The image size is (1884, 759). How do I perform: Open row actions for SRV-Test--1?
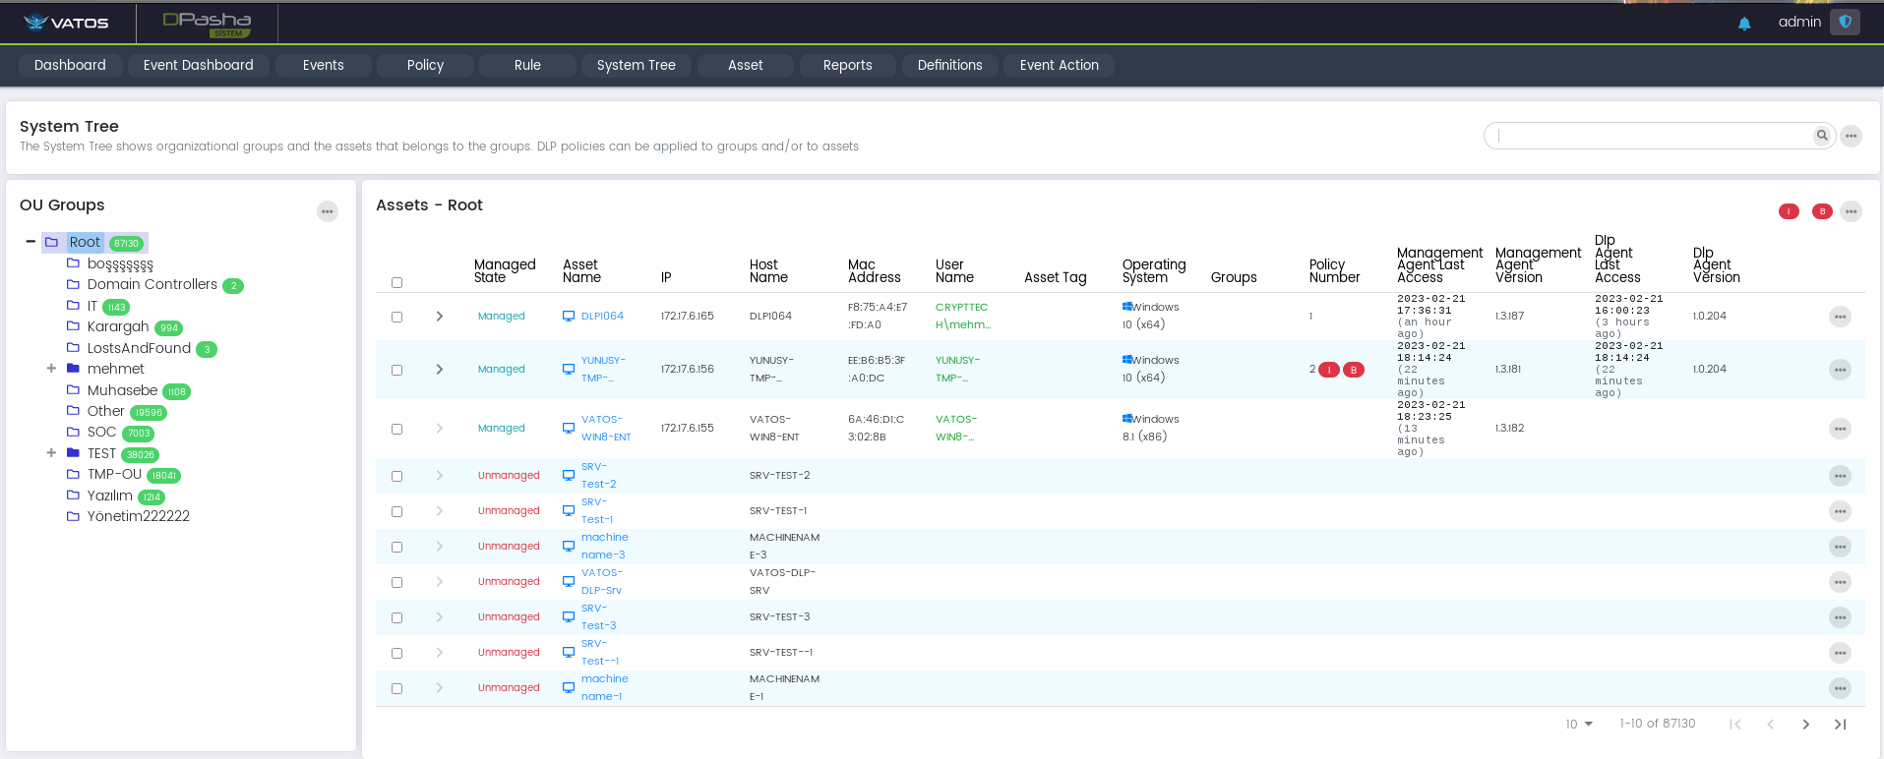(x=1840, y=653)
